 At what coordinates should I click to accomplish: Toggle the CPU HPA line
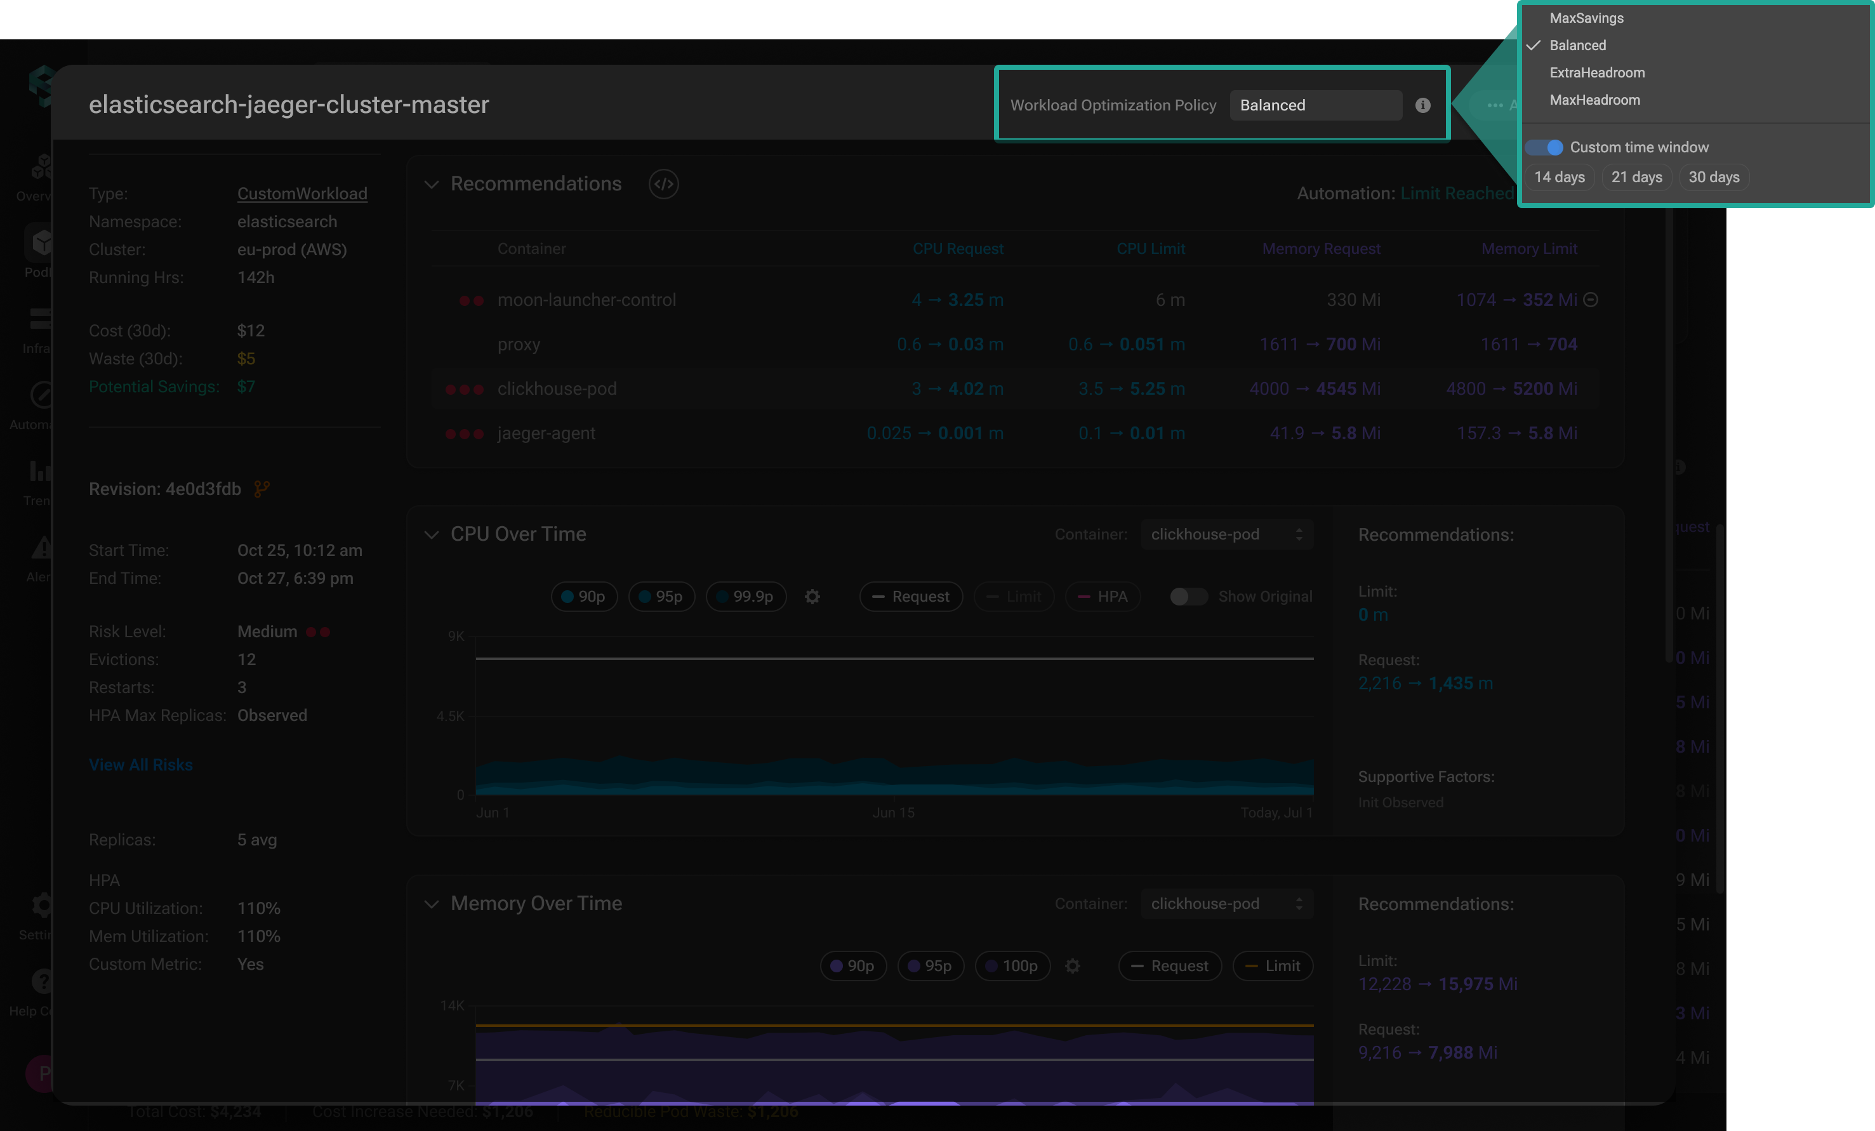pyautogui.click(x=1103, y=597)
